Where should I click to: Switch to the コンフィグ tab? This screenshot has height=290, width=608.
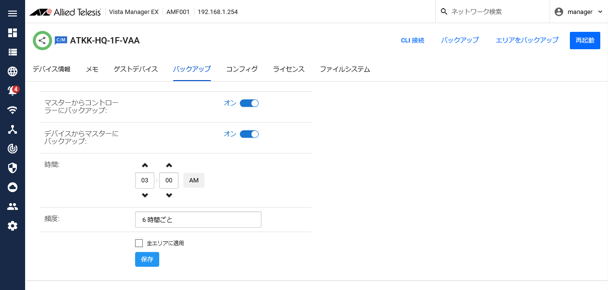[242, 69]
